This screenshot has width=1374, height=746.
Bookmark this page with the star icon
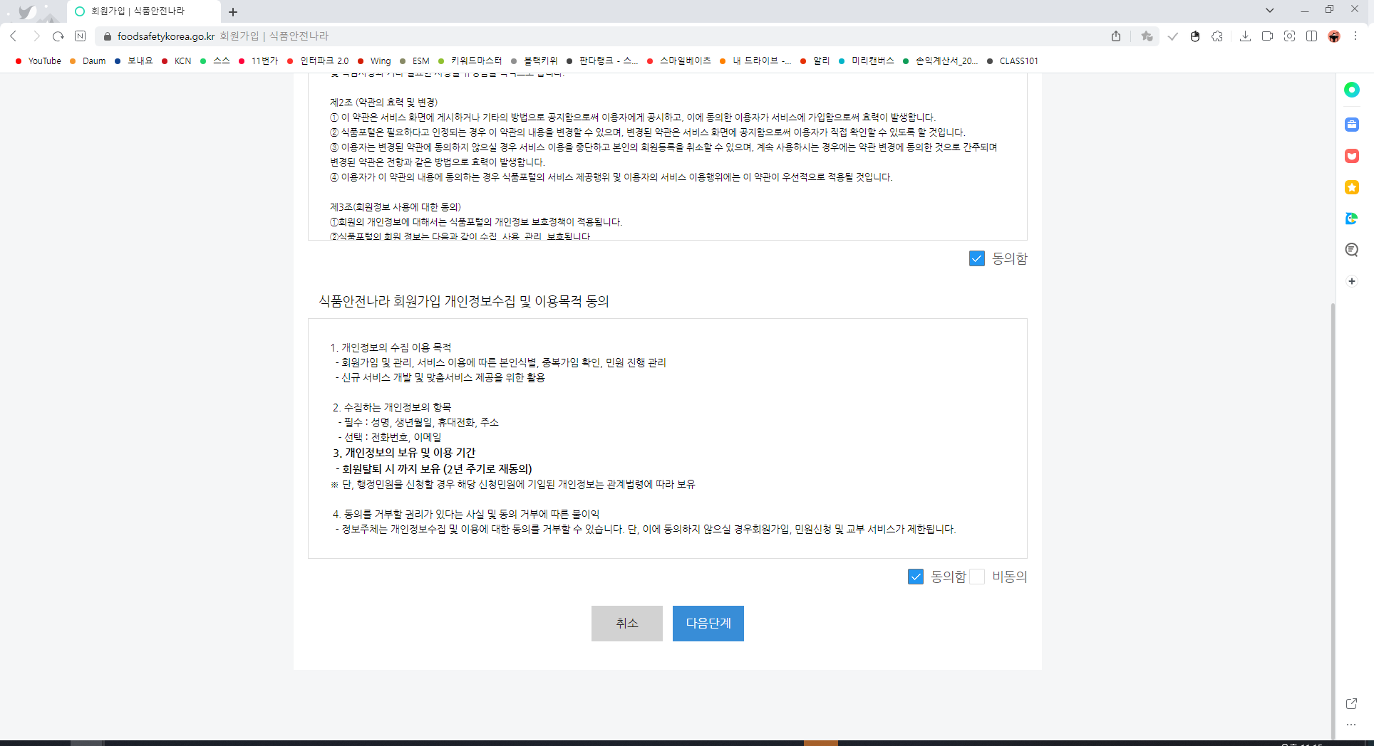tap(1147, 36)
